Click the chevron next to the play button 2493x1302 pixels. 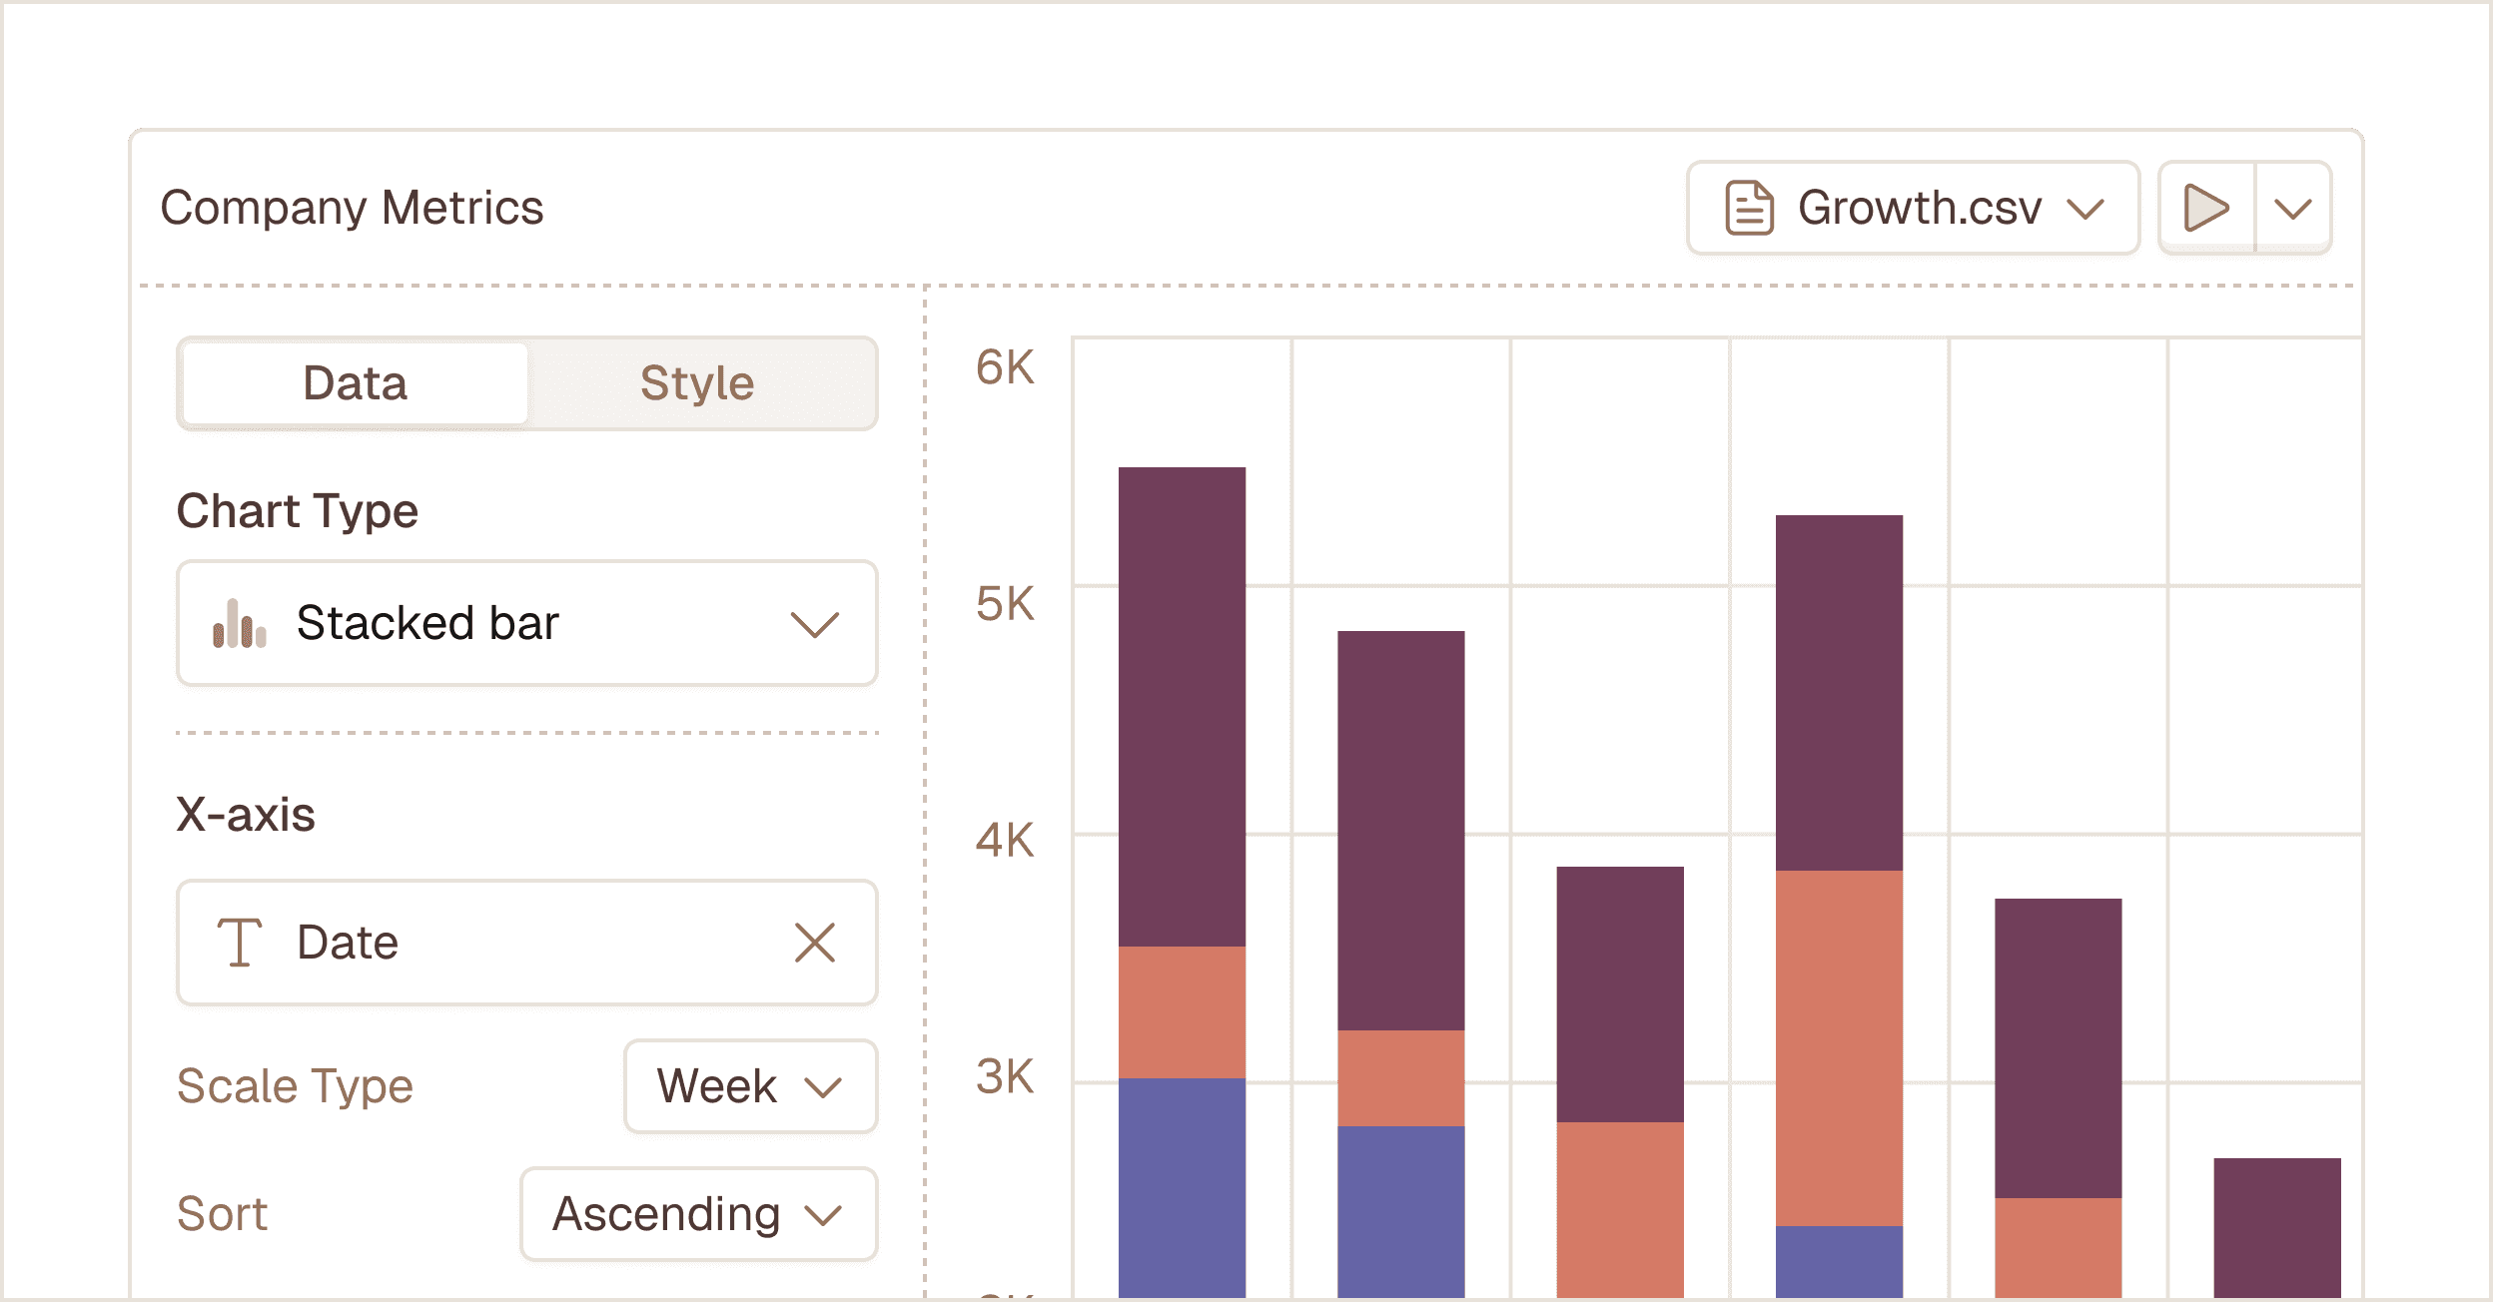coord(2291,208)
